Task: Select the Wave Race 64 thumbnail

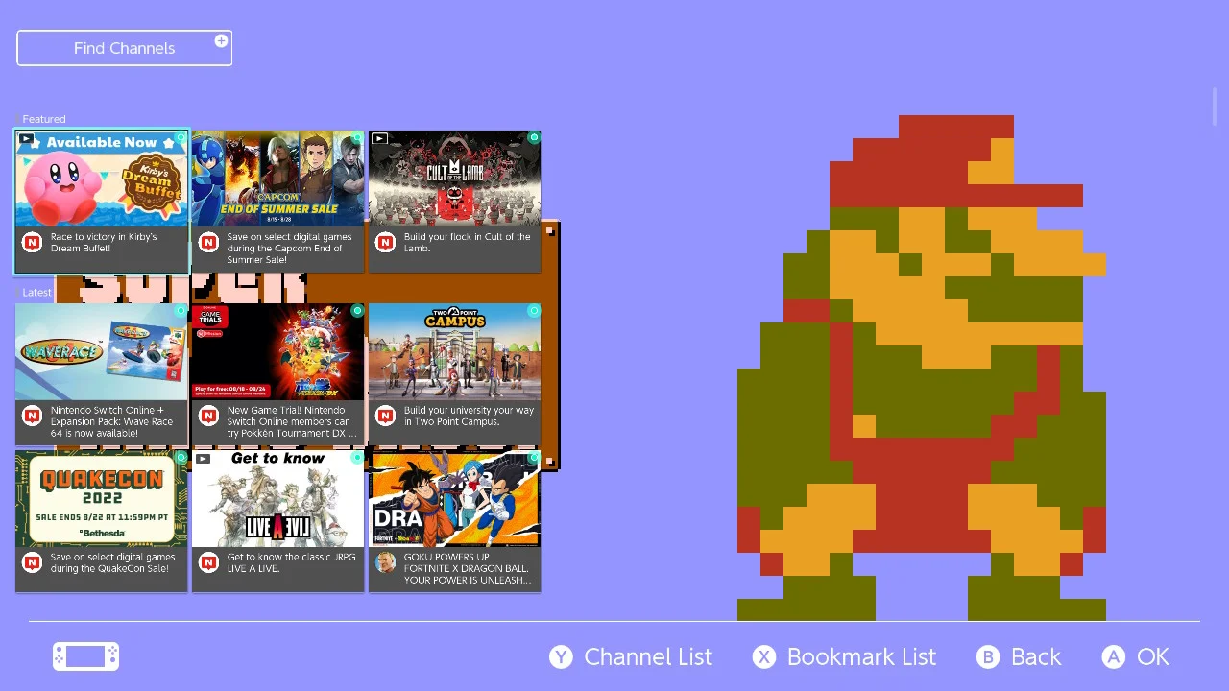Action: [x=102, y=352]
